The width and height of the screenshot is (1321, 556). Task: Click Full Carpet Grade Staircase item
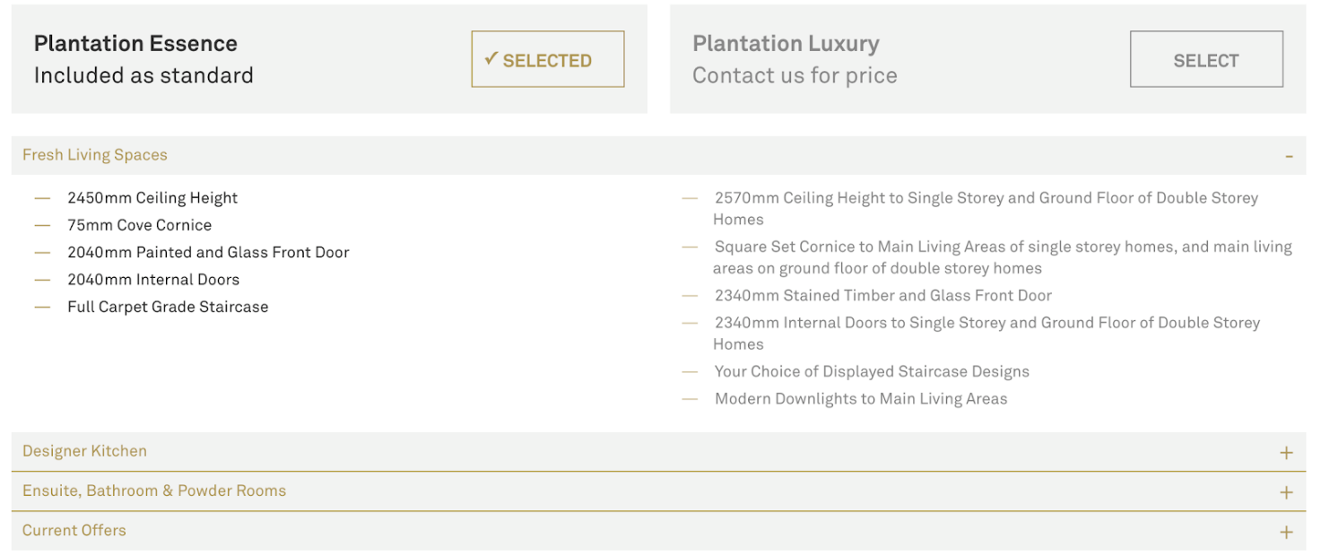168,307
